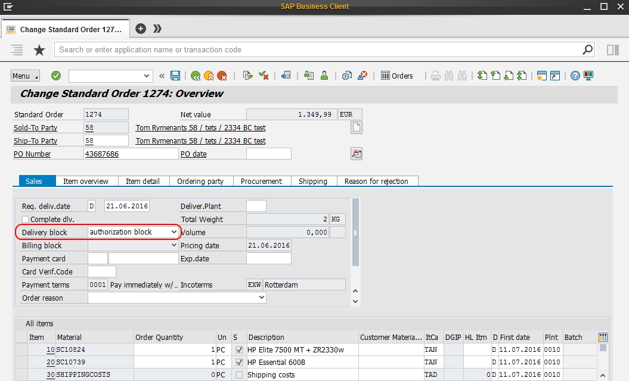This screenshot has width=629, height=381.
Task: Open a new tab with the plus icon
Action: (140, 29)
